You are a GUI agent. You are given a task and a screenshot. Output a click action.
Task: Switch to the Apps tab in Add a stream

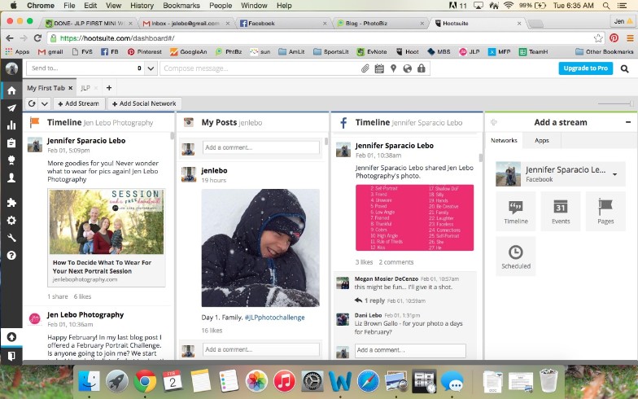(x=542, y=140)
